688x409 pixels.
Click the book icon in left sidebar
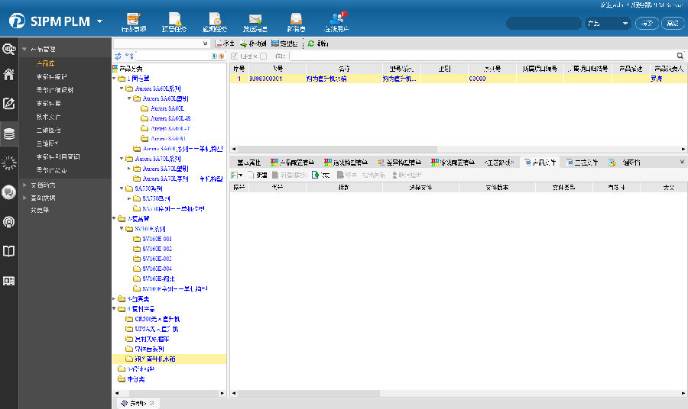(x=9, y=251)
